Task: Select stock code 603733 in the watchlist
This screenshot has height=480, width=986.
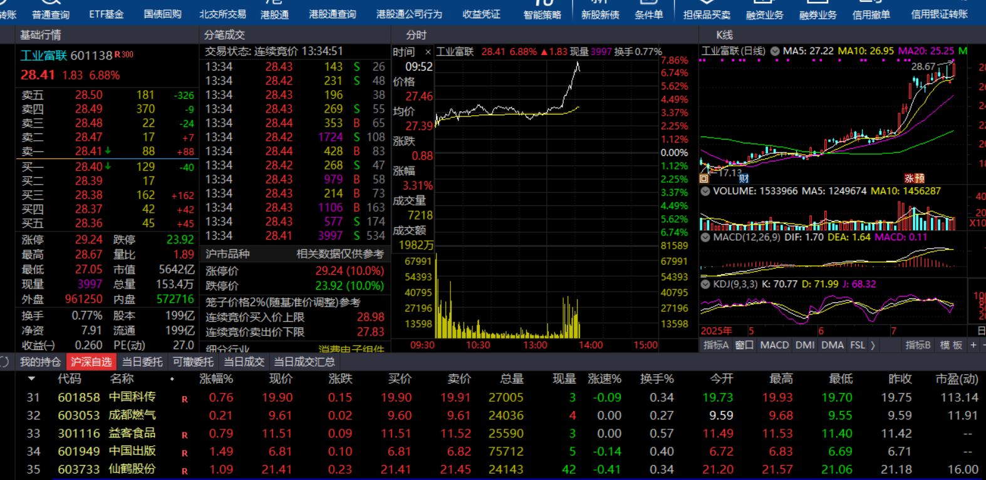Action: click(x=79, y=469)
